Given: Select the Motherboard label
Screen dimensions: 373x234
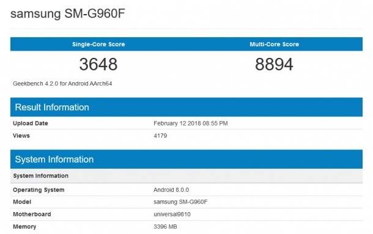Looking at the screenshot, I should [x=32, y=214].
